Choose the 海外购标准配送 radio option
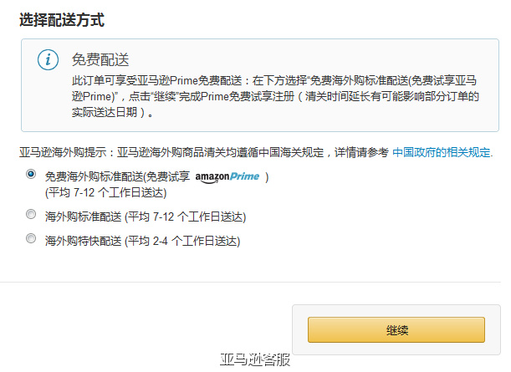 click(x=31, y=214)
